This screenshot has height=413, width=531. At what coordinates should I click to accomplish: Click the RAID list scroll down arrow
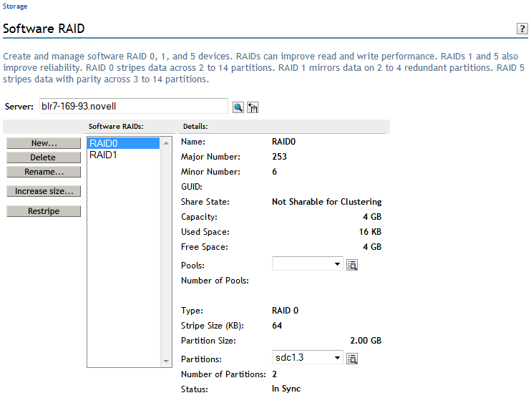167,361
